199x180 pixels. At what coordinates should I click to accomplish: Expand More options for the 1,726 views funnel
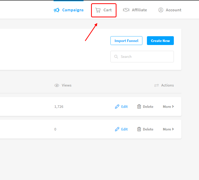168,107
